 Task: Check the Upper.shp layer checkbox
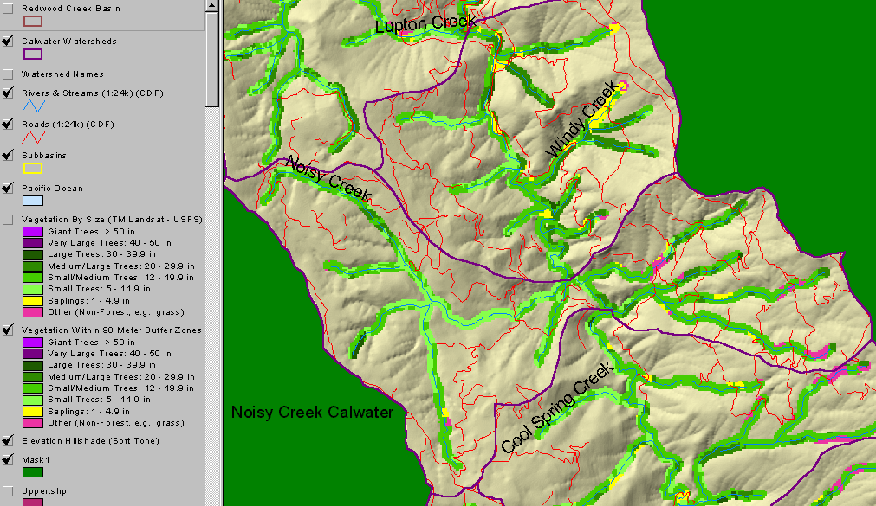click(8, 491)
